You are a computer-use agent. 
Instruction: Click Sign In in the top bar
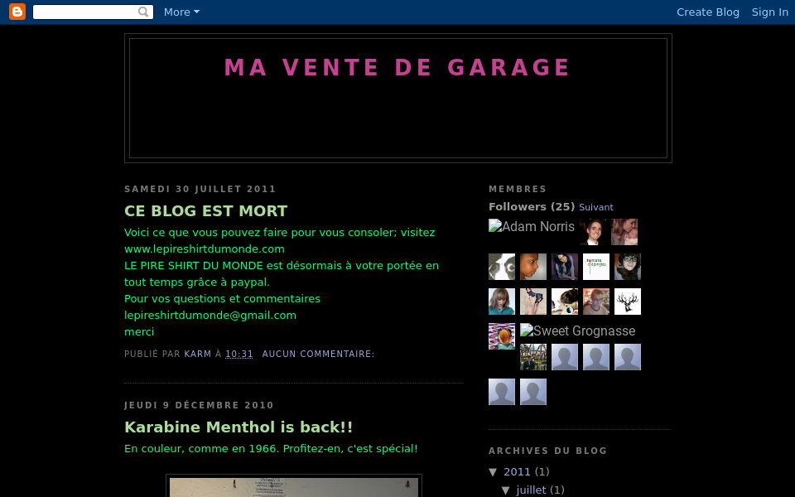[769, 12]
